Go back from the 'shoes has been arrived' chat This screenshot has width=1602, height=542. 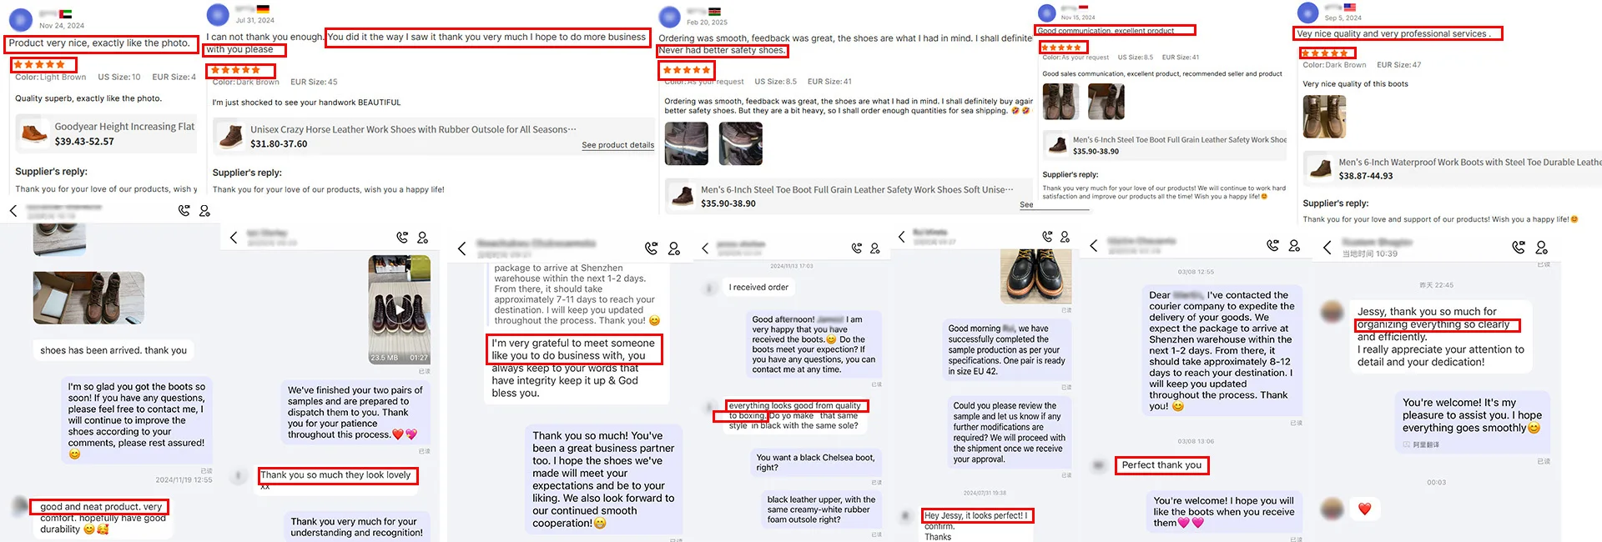13,211
